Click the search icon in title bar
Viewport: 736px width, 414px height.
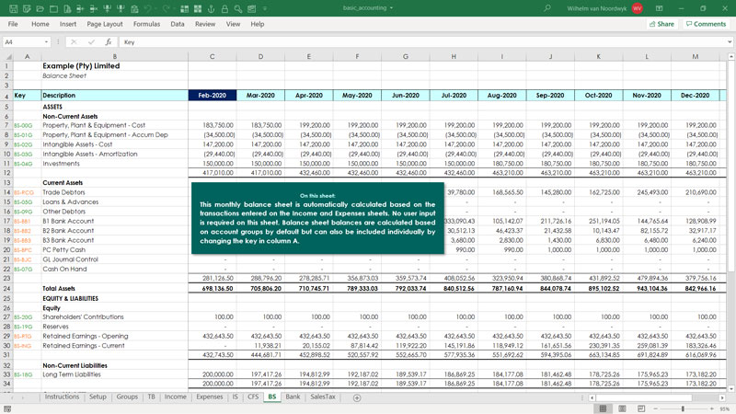(547, 8)
